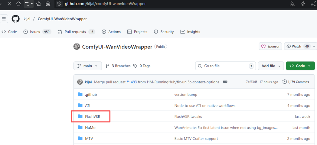Open the ATI folder
Screen dimensions: 317x145
(87, 106)
